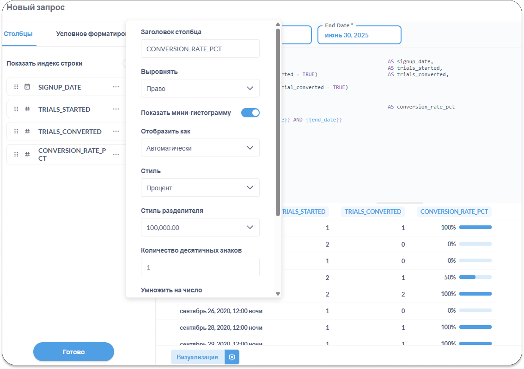
Task: Open the Отобразить как dropdown
Action: 200,148
